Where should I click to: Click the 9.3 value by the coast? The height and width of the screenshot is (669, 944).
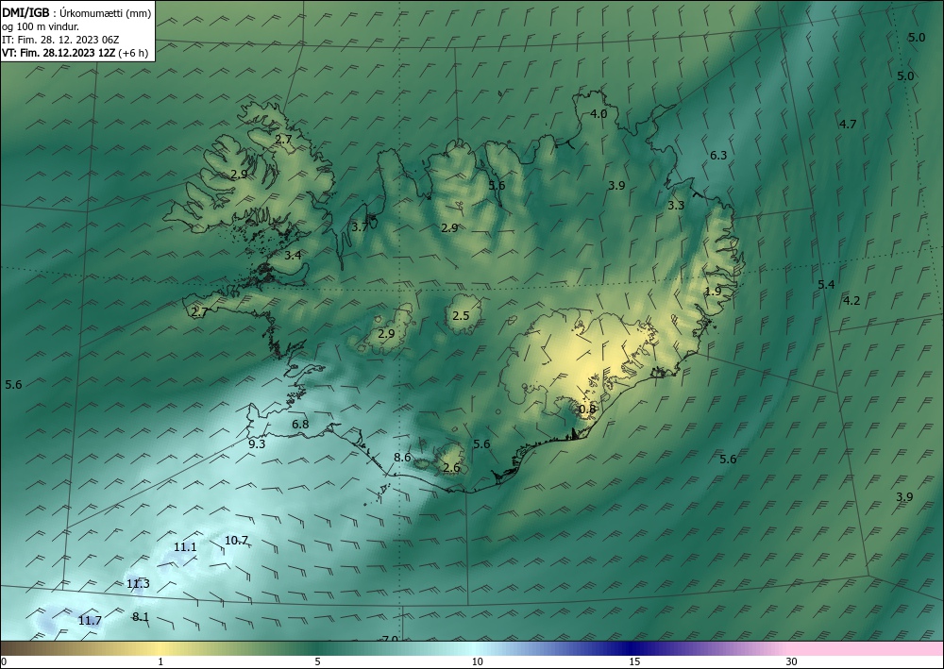[257, 444]
